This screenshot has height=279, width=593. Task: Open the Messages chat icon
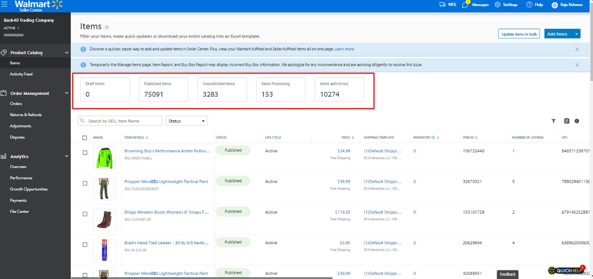coord(465,5)
